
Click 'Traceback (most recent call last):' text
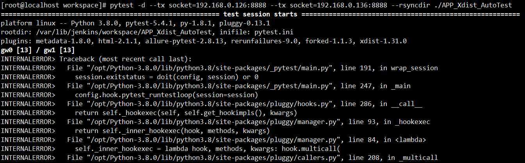(x=126, y=59)
